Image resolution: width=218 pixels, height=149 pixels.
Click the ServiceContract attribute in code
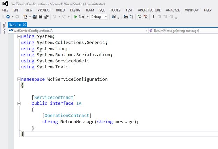pyautogui.click(x=54, y=97)
